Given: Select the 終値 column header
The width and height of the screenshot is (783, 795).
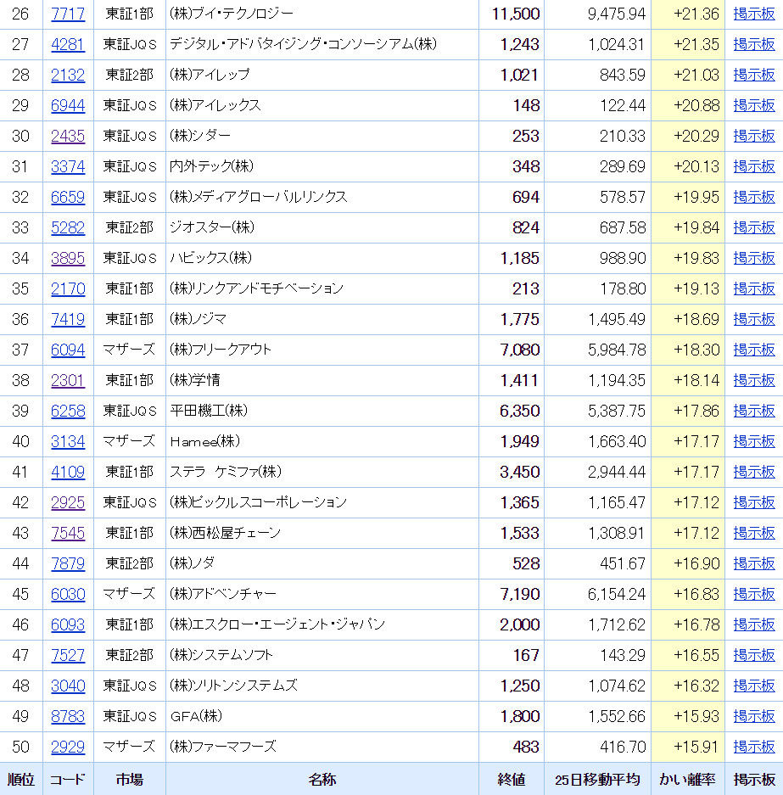Looking at the screenshot, I should coord(511,779).
